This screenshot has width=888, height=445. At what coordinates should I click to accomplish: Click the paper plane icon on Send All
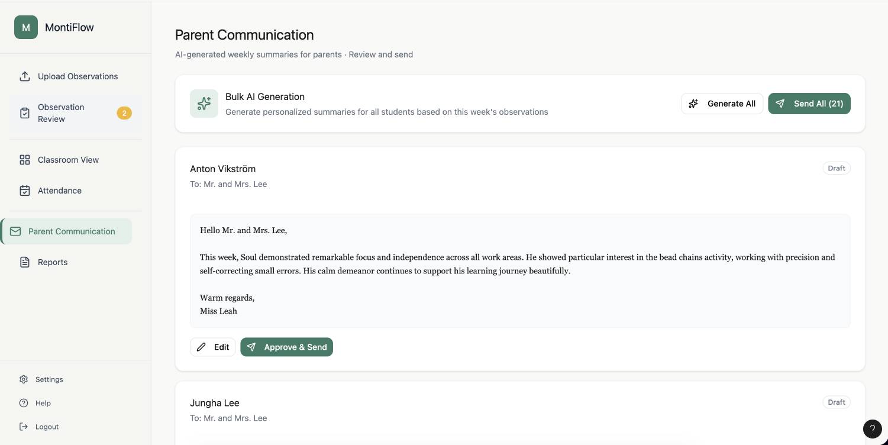pyautogui.click(x=780, y=103)
